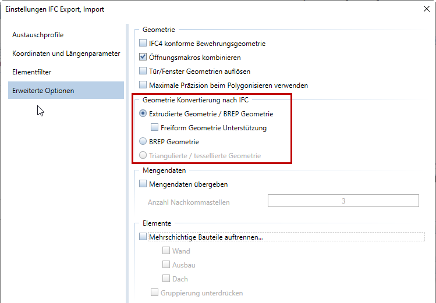Choose the BREP Geometrie radio option
This screenshot has width=436, height=303.
tap(143, 141)
